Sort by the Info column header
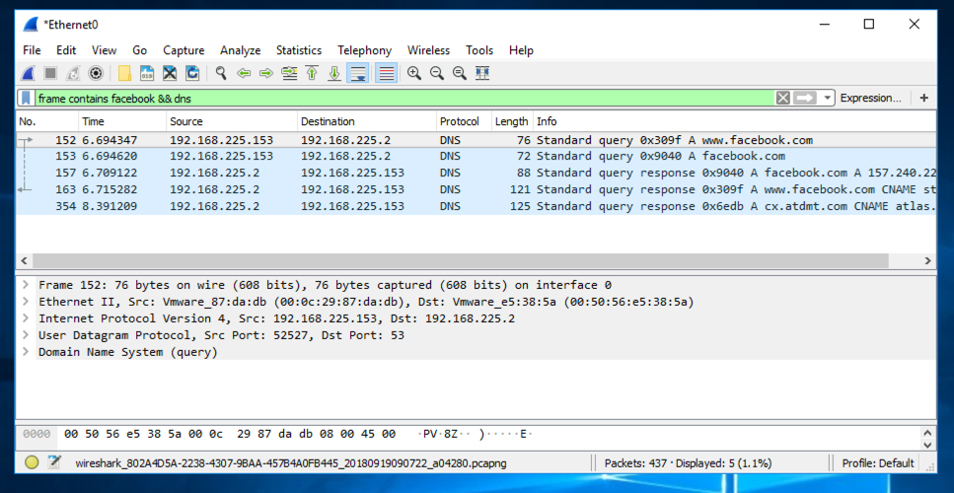954x493 pixels. coord(735,121)
